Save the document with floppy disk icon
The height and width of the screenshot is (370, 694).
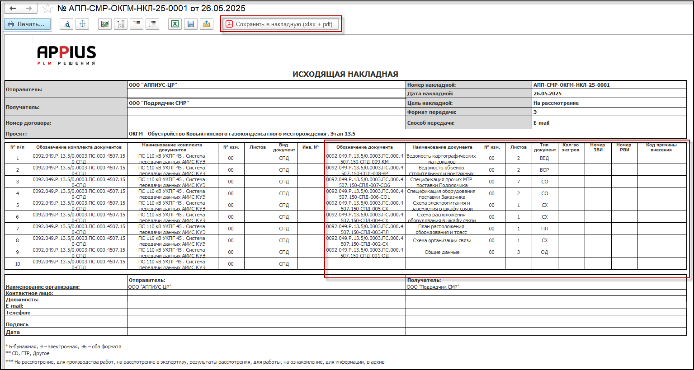[191, 24]
